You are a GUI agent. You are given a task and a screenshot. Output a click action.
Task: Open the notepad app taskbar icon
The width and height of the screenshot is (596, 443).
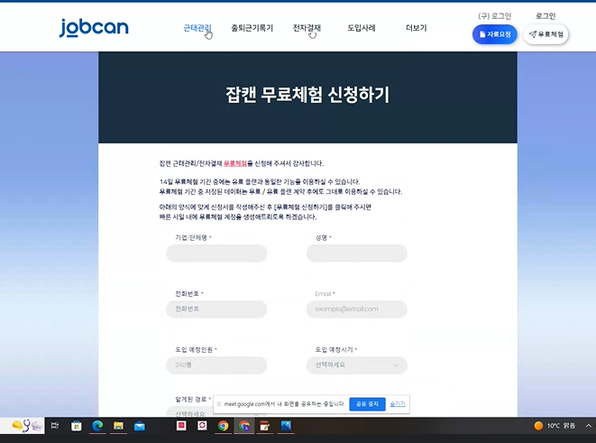click(265, 426)
